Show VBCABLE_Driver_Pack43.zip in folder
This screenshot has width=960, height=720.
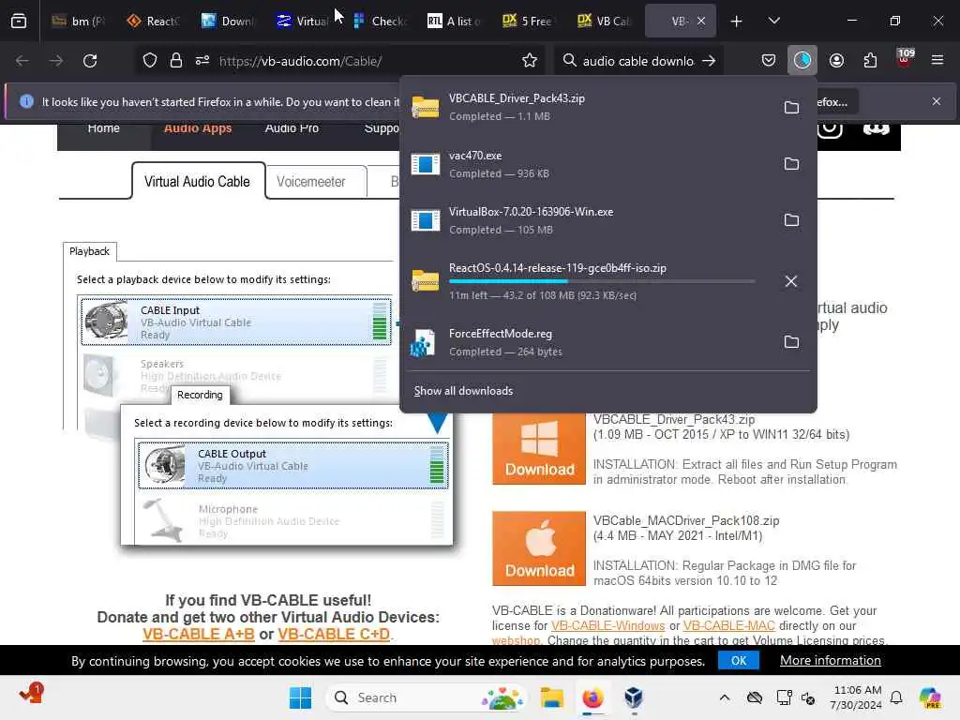[791, 108]
